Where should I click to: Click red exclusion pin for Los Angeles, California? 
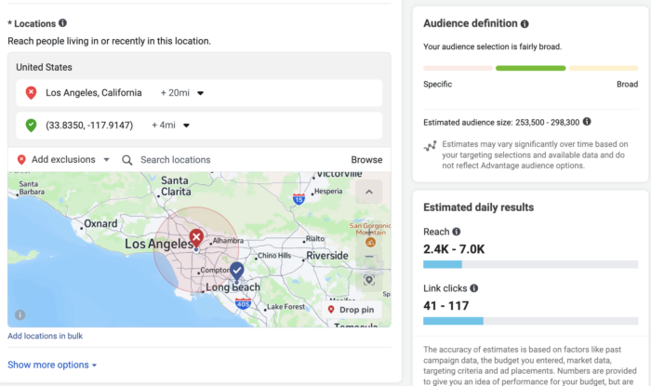coord(31,93)
